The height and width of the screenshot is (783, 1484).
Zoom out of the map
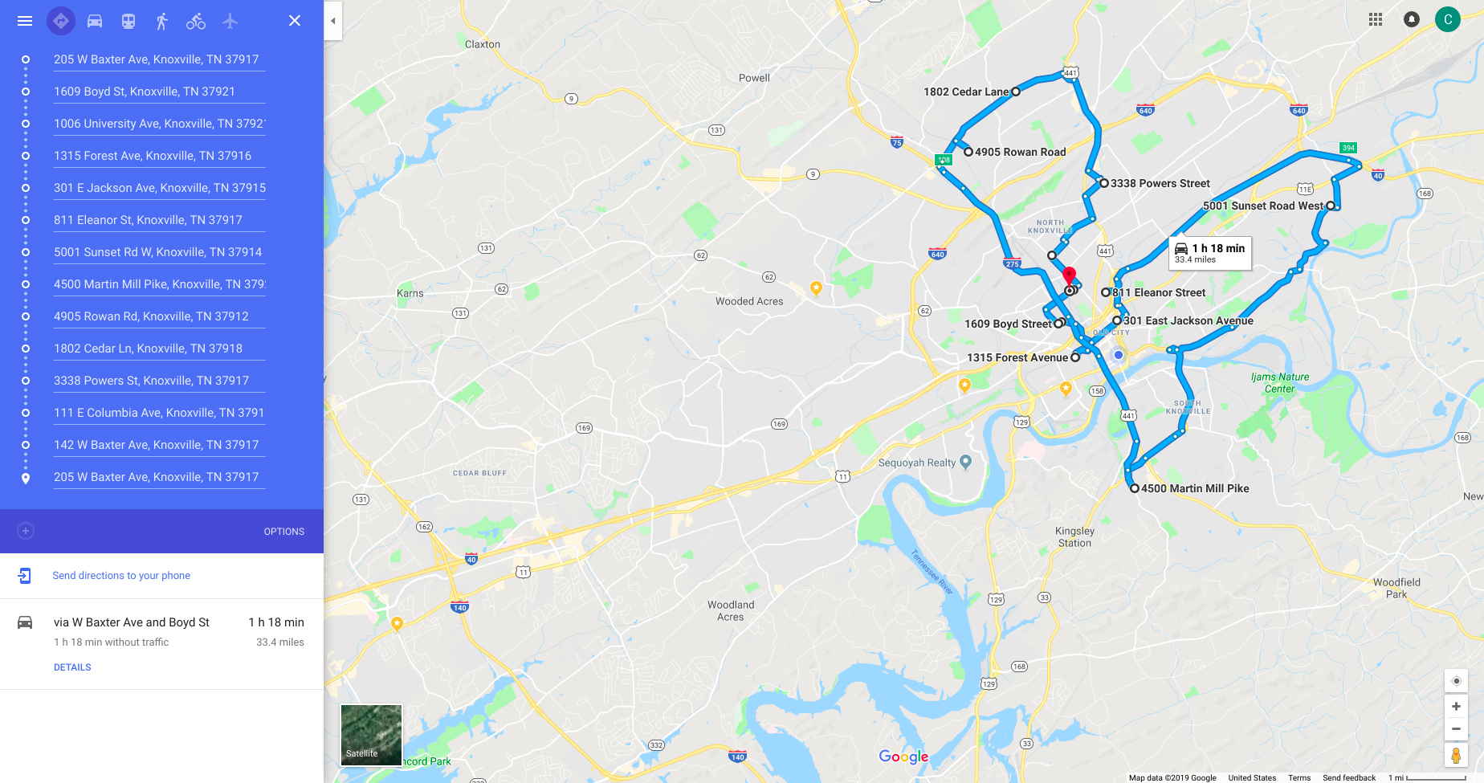1456,729
